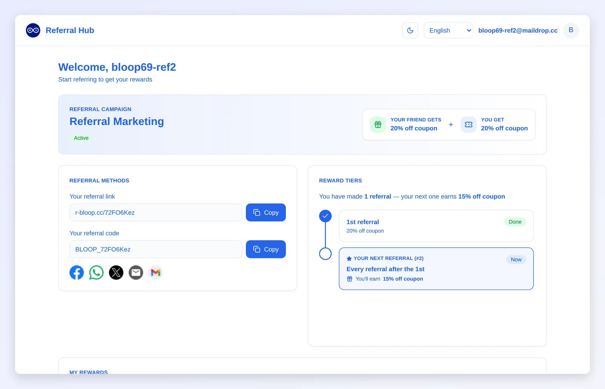Viewport: 605px width, 389px height.
Task: Click the empty next-tier circle marker
Action: (326, 254)
